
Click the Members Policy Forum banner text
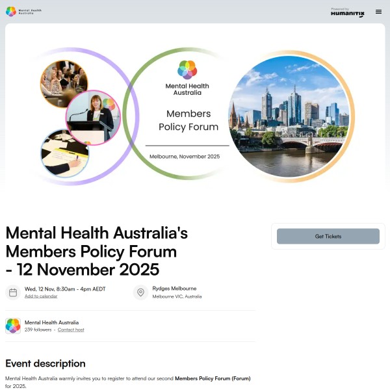click(x=188, y=120)
